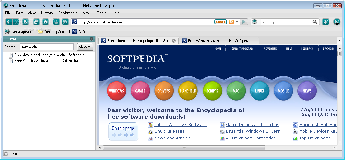Click the green SCRIPTS category ball
This screenshot has width=345, height=160.
pos(212,91)
